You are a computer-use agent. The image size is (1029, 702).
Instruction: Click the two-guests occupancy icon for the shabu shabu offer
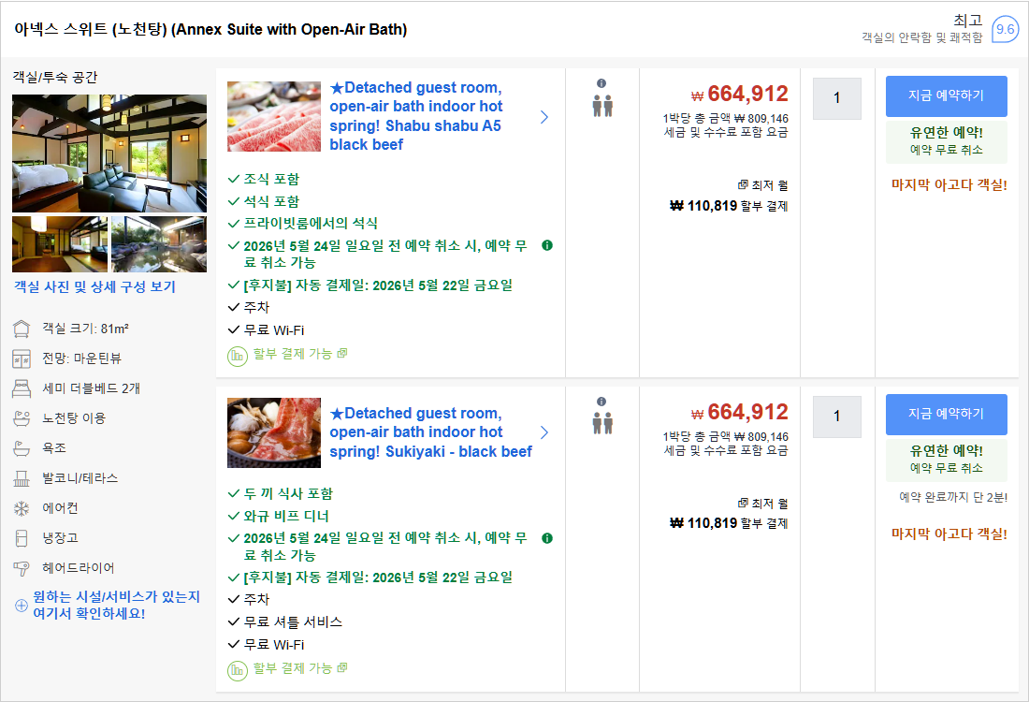601,105
